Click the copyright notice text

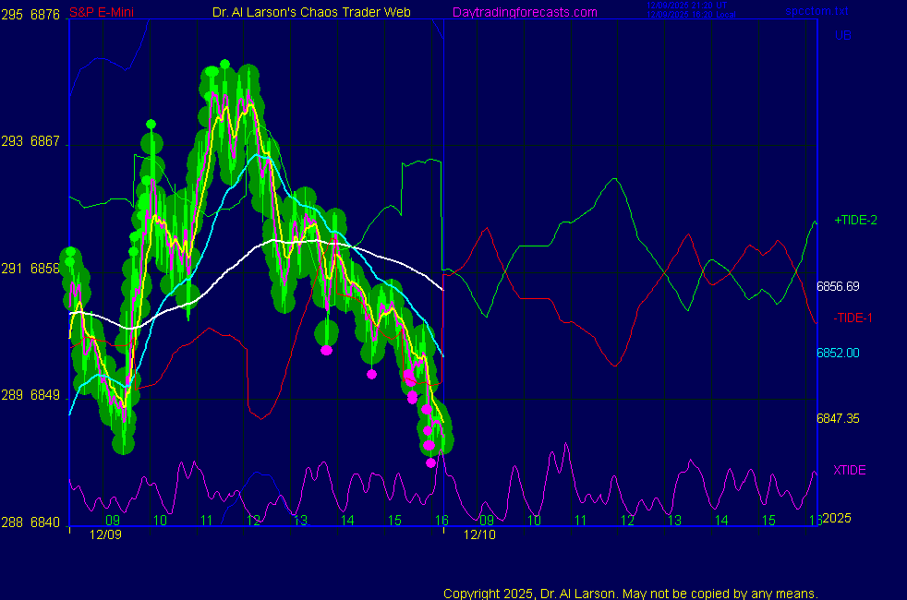(630, 593)
